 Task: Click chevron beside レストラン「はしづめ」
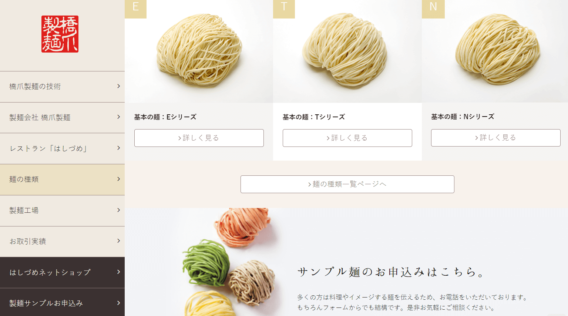pyautogui.click(x=119, y=148)
